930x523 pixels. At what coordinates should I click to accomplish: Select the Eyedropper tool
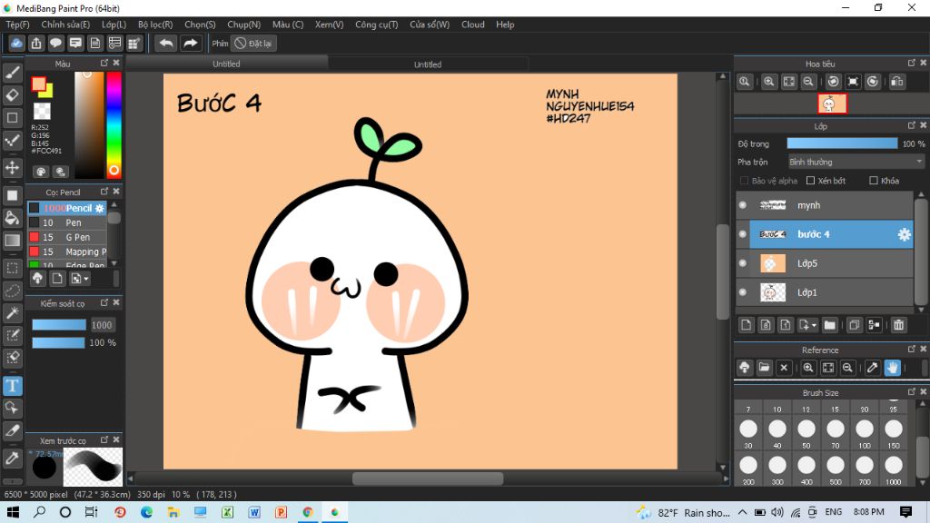[x=13, y=458]
